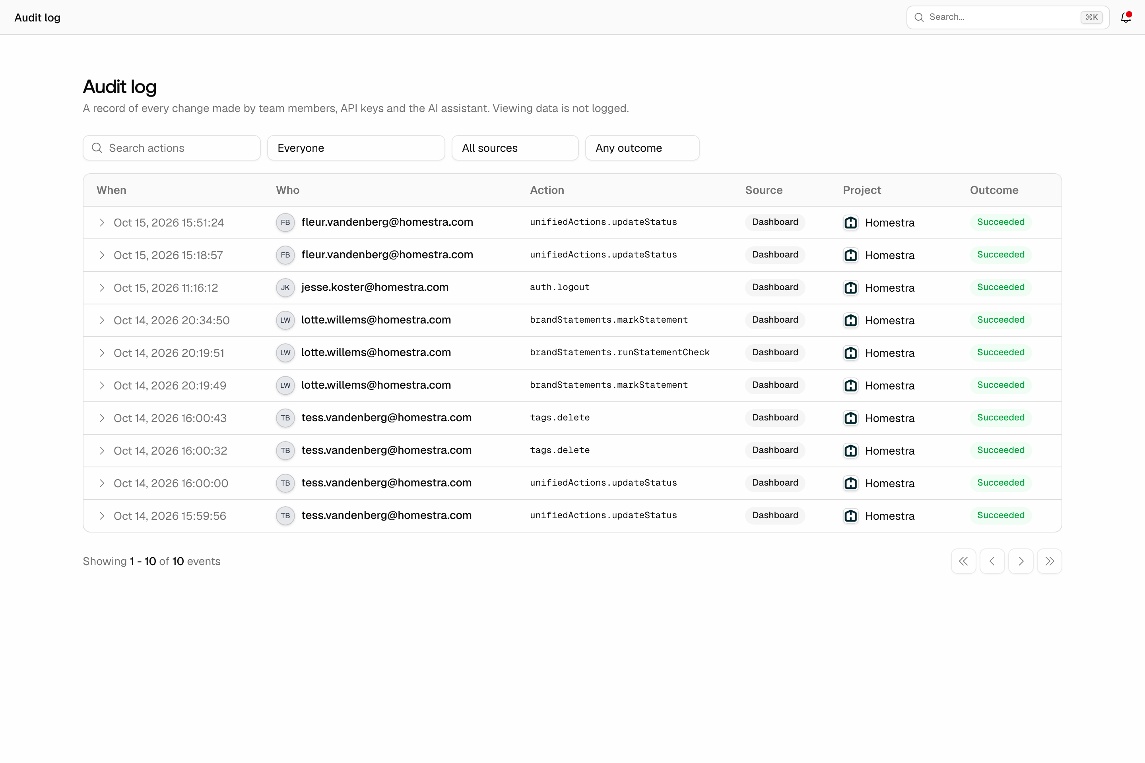Go to the previous page of events

pos(992,561)
